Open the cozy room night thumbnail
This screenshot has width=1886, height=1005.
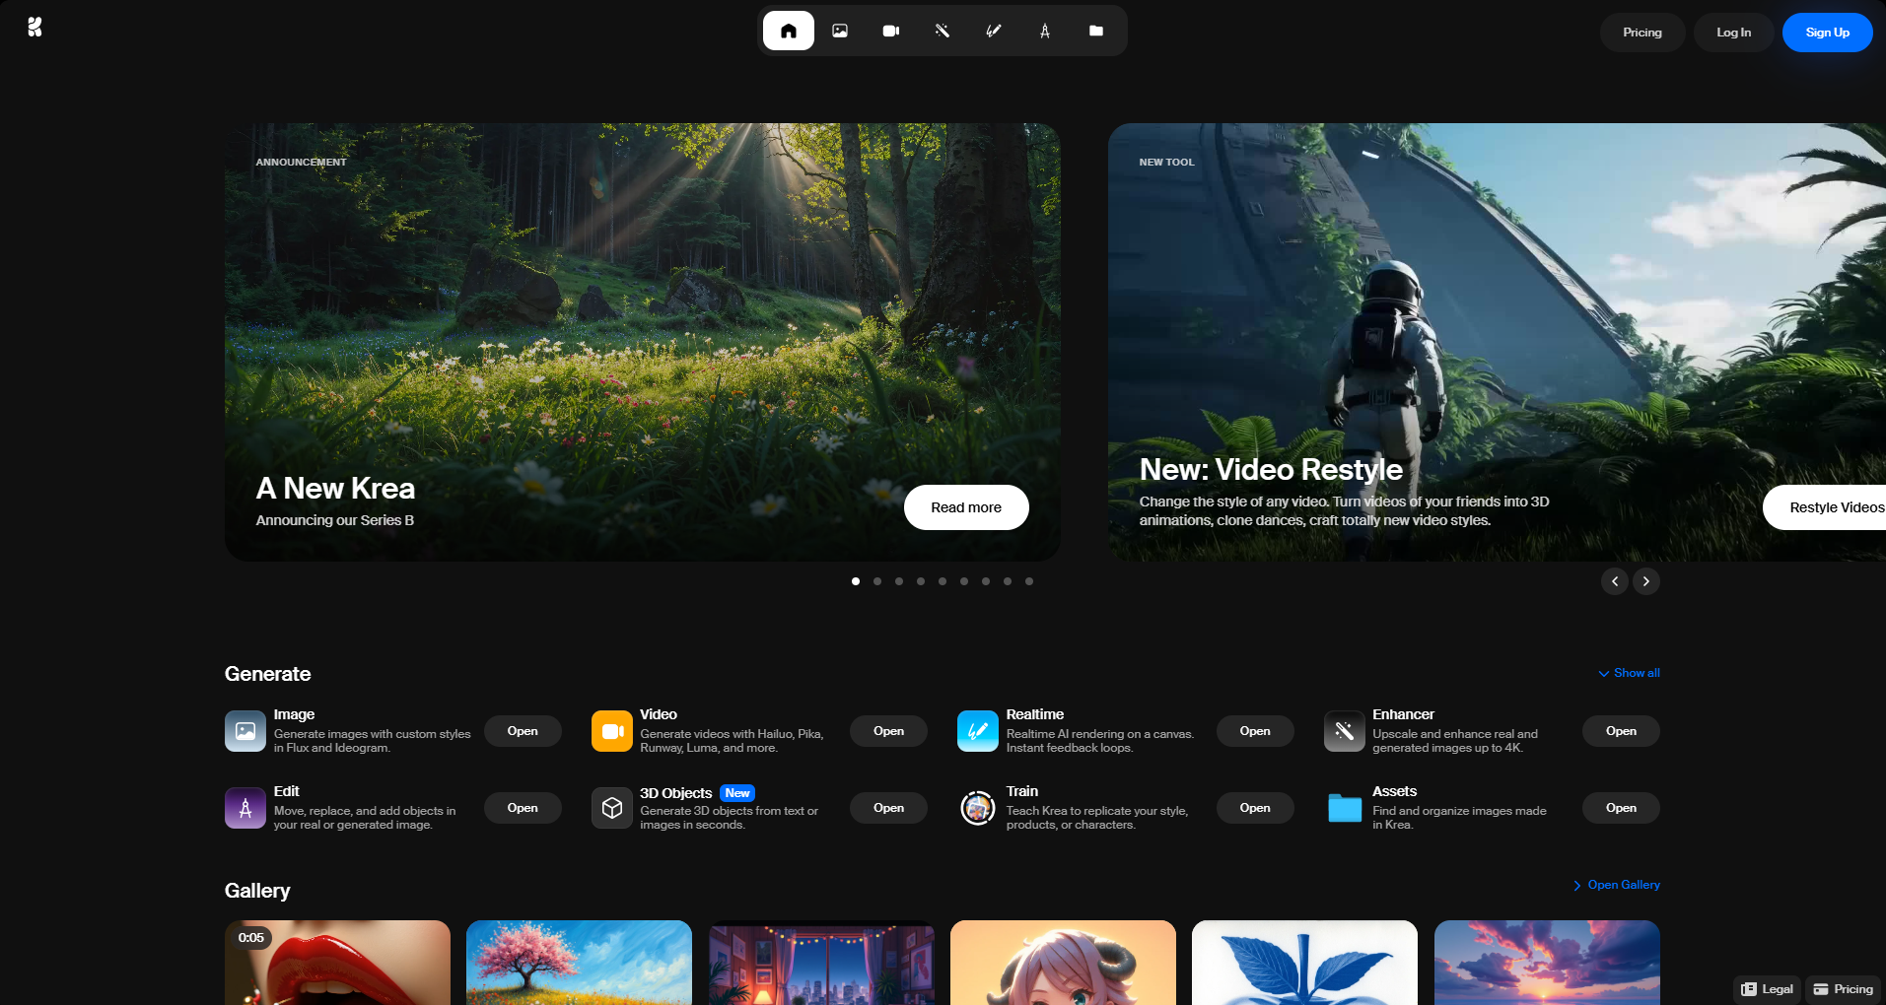point(821,963)
